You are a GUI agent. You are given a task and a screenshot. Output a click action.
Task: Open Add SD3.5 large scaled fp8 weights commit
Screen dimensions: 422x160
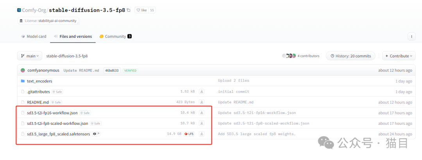(x=257, y=134)
